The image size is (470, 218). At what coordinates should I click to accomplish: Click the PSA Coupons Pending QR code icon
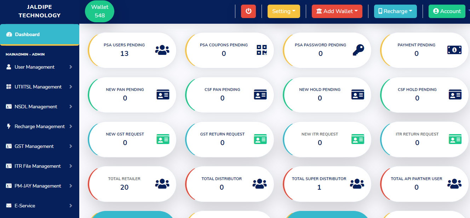(262, 50)
